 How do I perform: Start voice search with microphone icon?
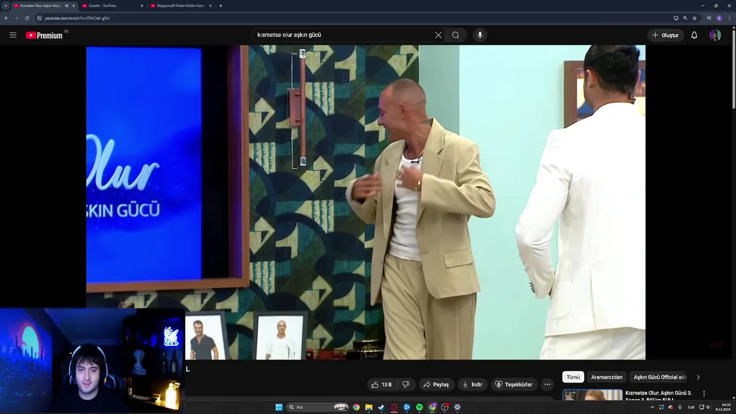point(480,35)
